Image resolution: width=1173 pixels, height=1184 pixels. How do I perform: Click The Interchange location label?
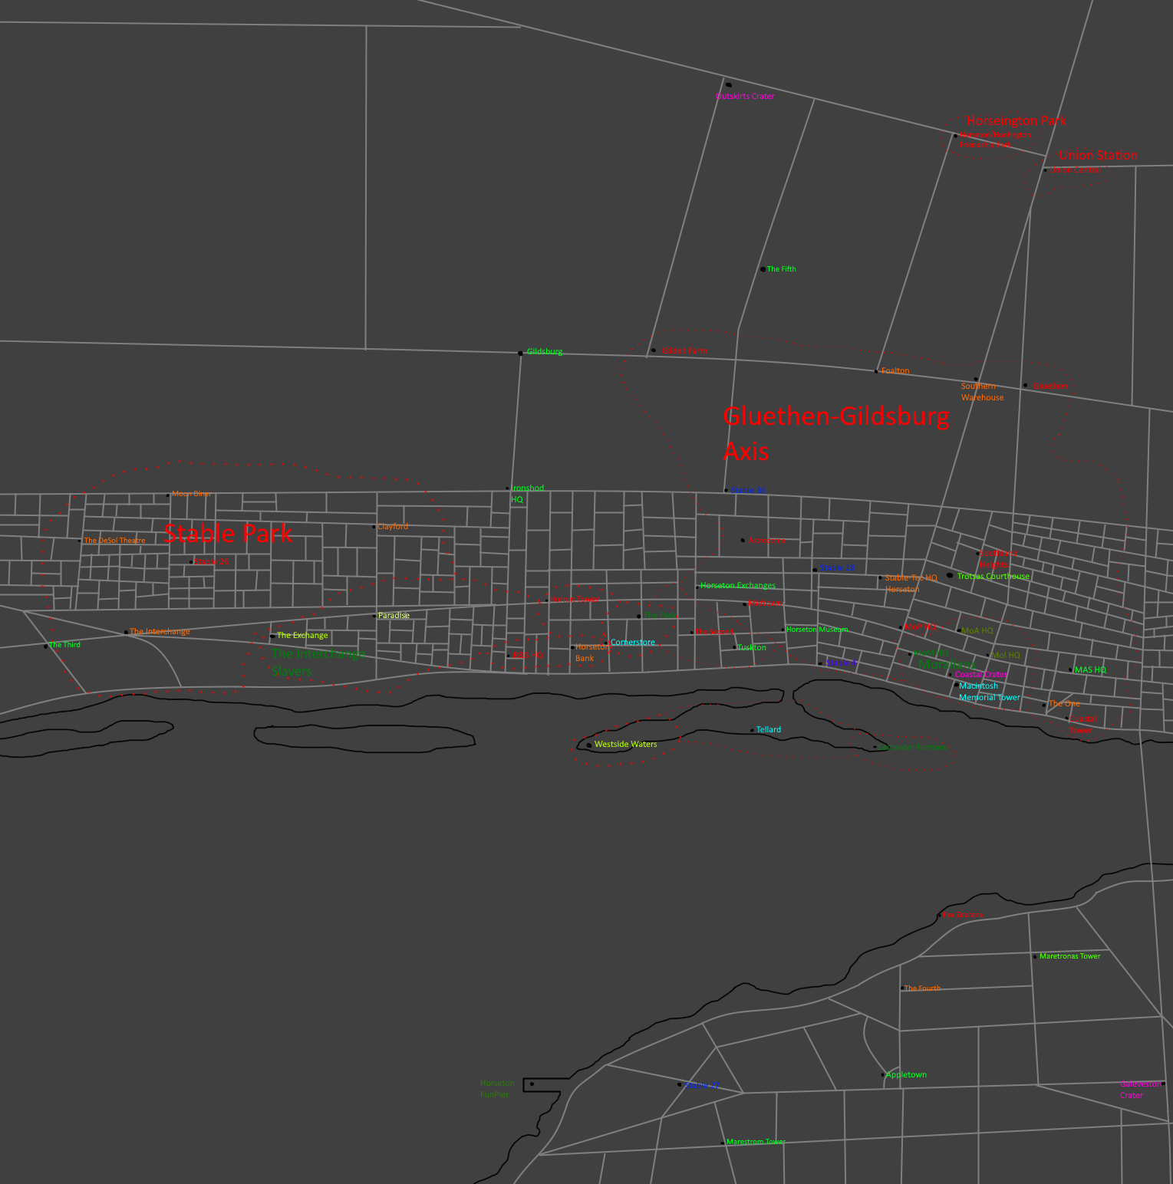[160, 632]
